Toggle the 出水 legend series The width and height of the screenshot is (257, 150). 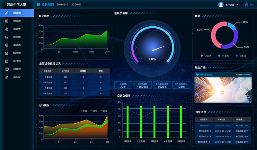pyautogui.click(x=104, y=111)
